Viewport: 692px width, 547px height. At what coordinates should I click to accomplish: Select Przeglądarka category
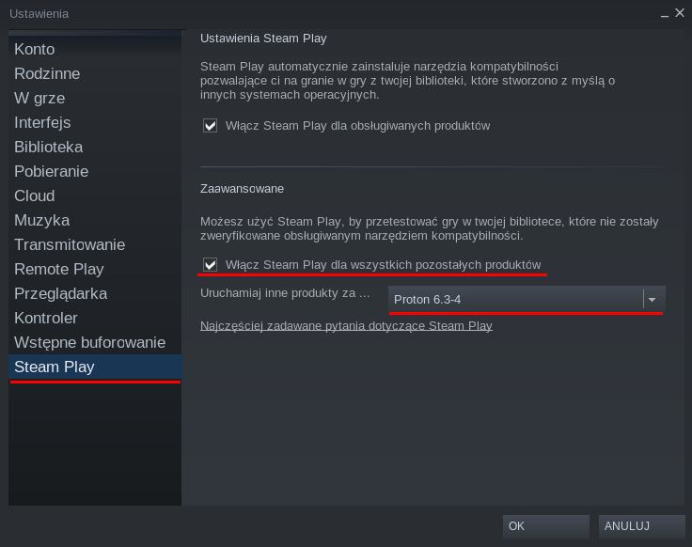pos(95,294)
